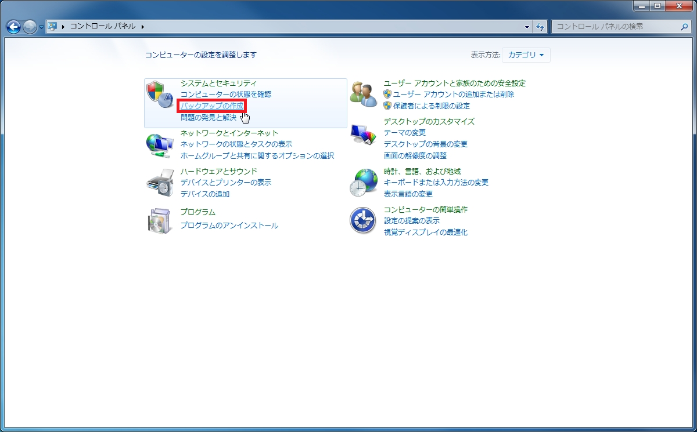Open the recent pages dropdown arrow
Screen dimensions: 697x432
tap(41, 27)
